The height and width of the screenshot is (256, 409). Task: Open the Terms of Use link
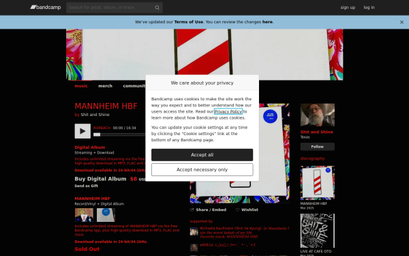pos(189,22)
